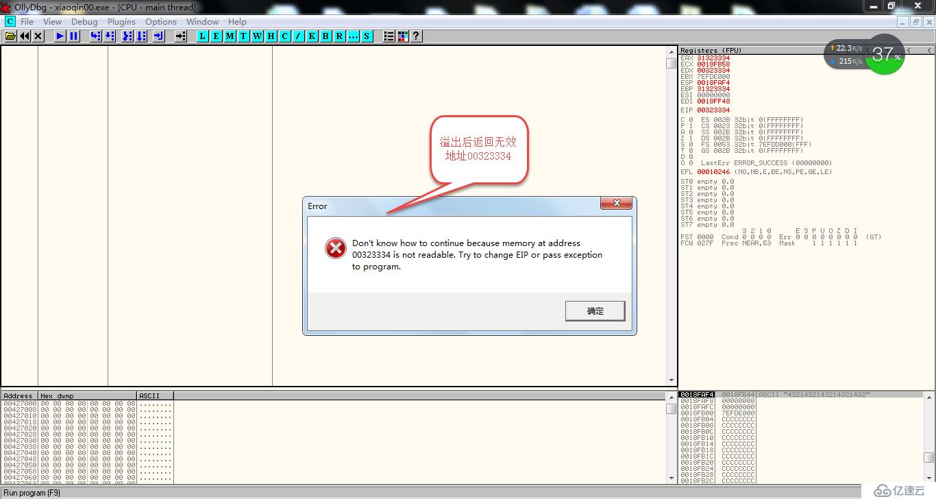936x499 pixels.
Task: Click the network speed 37% widget
Action: pyautogui.click(x=865, y=55)
